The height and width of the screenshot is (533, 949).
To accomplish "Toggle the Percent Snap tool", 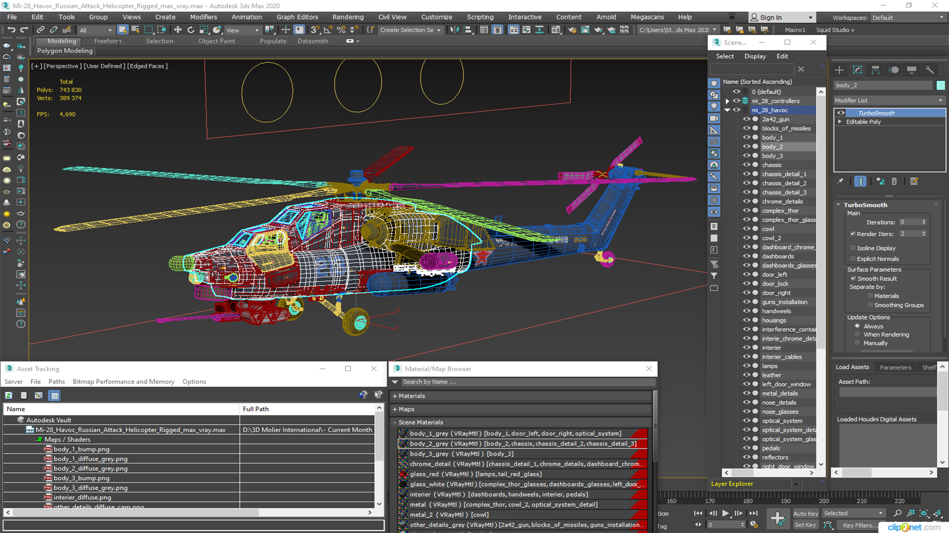I will [341, 30].
